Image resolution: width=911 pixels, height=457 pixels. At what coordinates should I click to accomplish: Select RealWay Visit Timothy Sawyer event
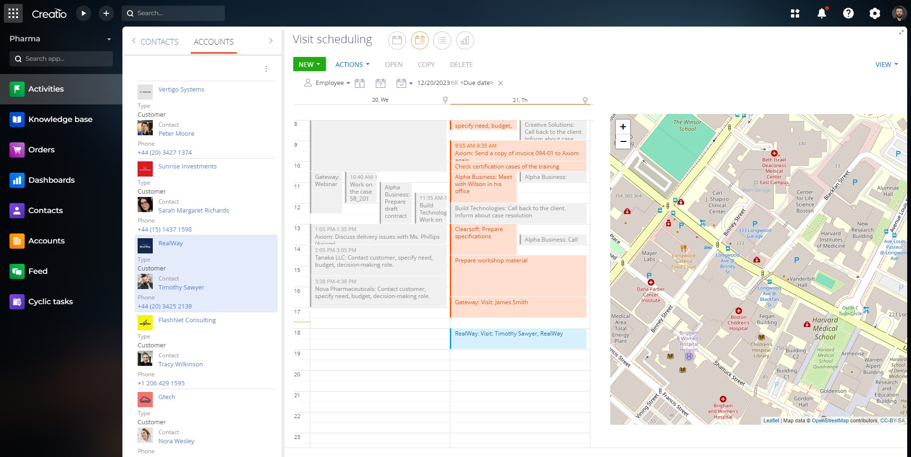coord(518,338)
